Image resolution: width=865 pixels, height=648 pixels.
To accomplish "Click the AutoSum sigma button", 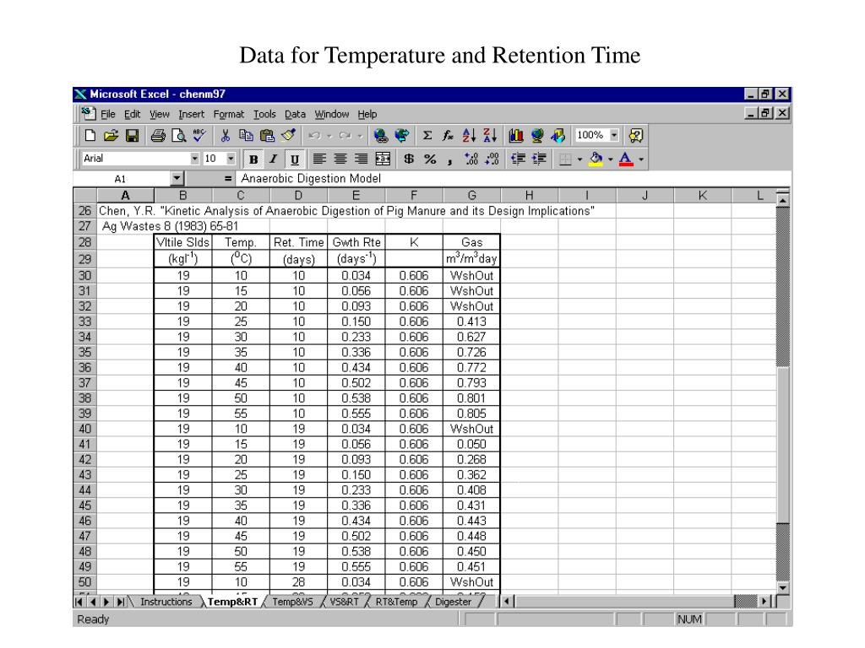I will coord(427,136).
